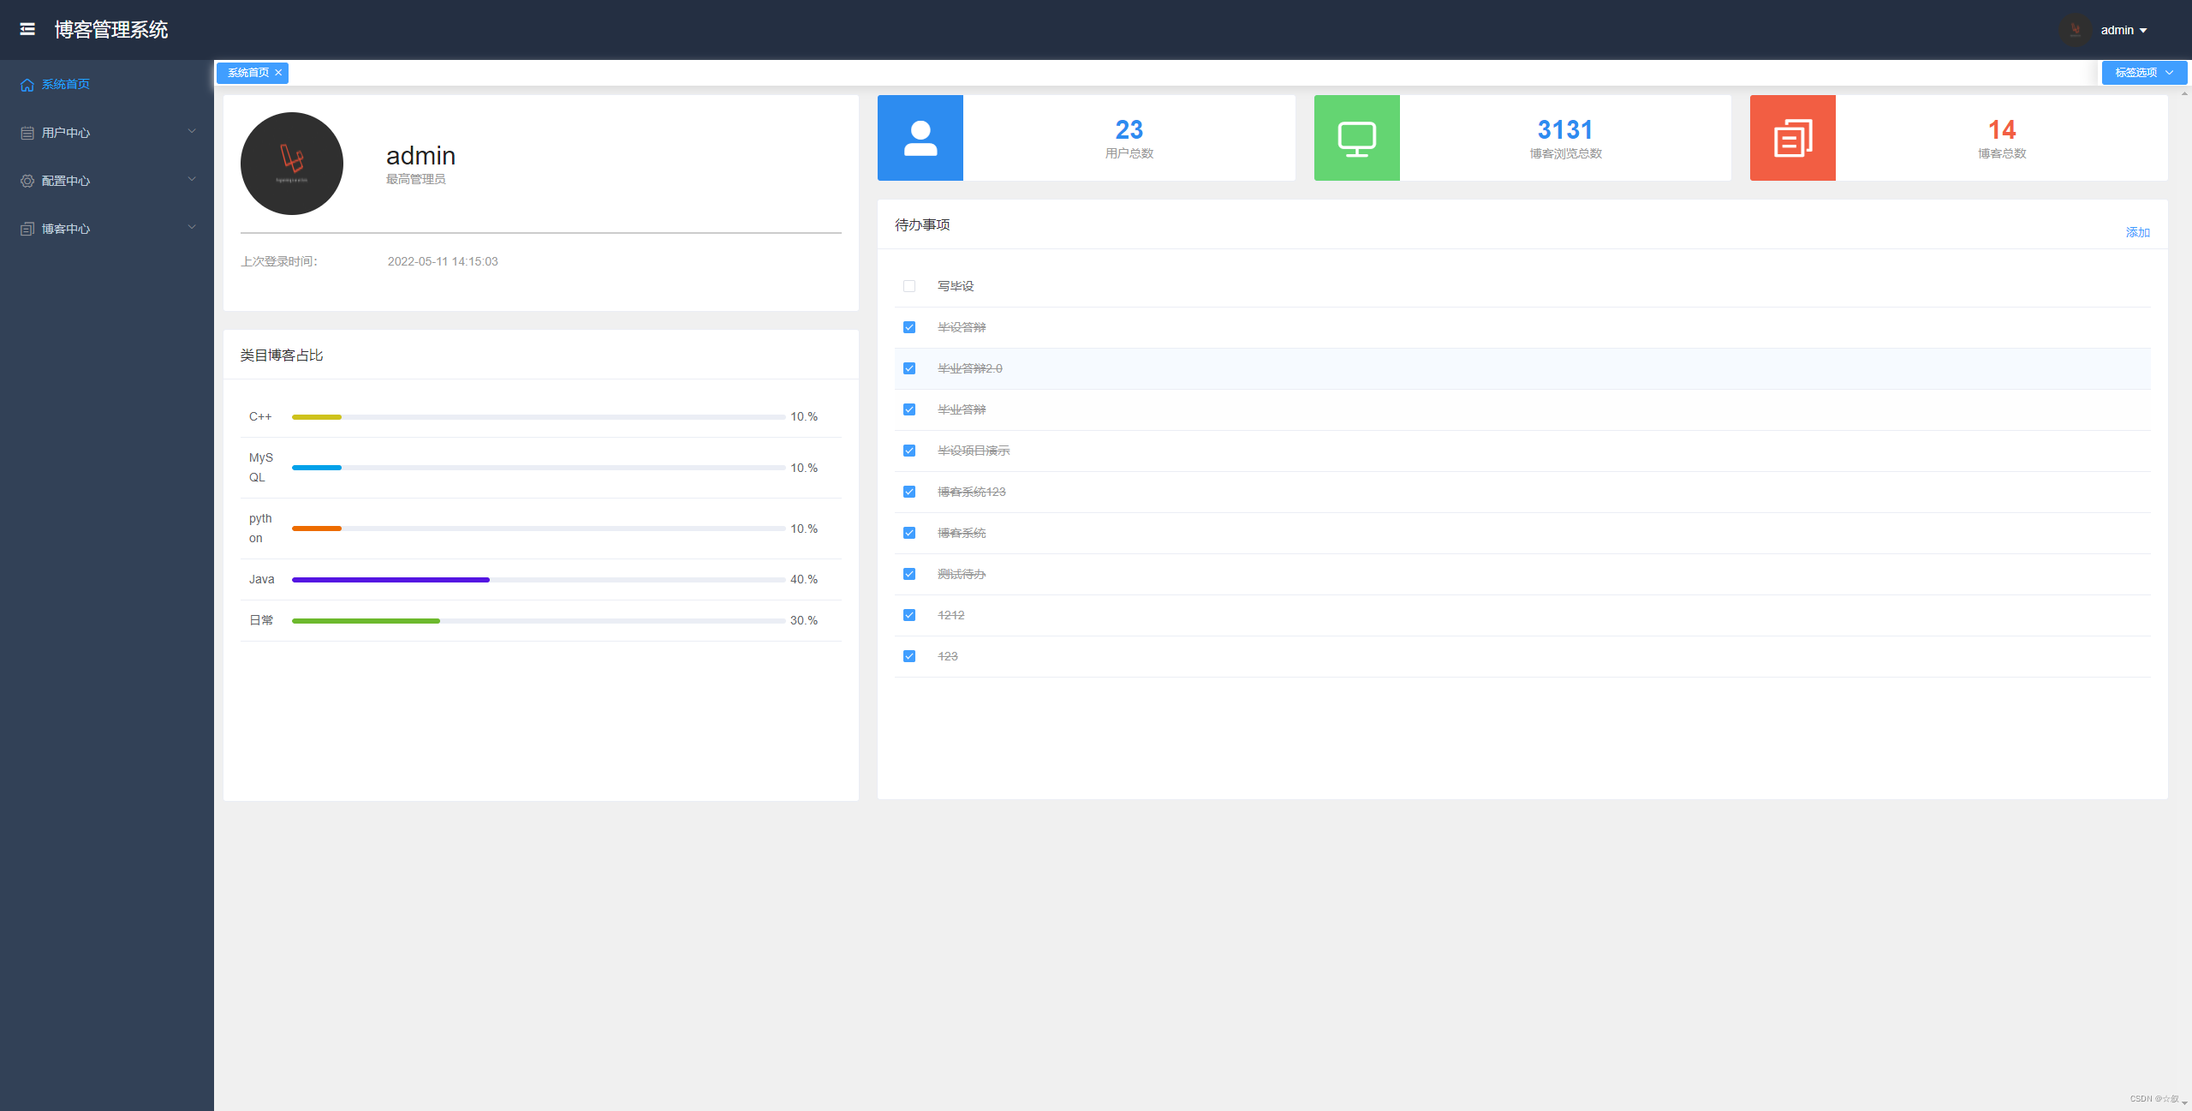
Task: Click the Java category progress bar
Action: coord(538,580)
